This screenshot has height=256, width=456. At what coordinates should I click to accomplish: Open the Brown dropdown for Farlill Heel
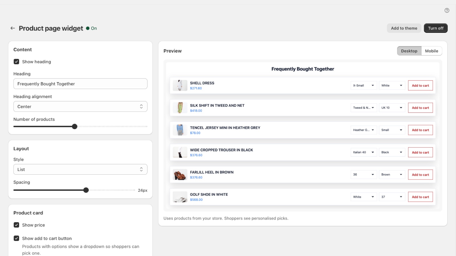pos(392,175)
